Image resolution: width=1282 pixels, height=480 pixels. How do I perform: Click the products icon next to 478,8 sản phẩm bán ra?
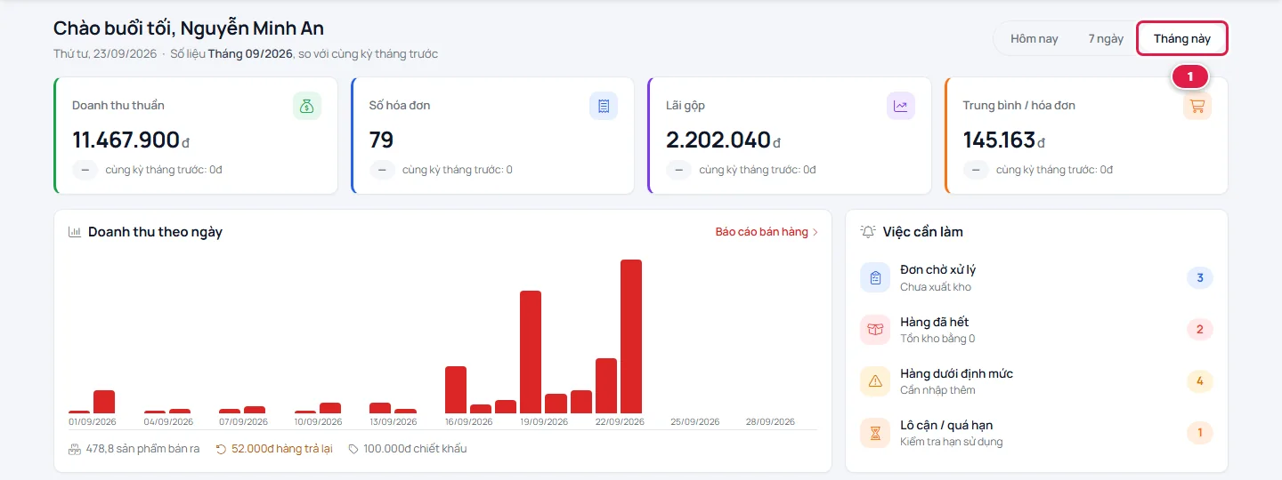(75, 449)
